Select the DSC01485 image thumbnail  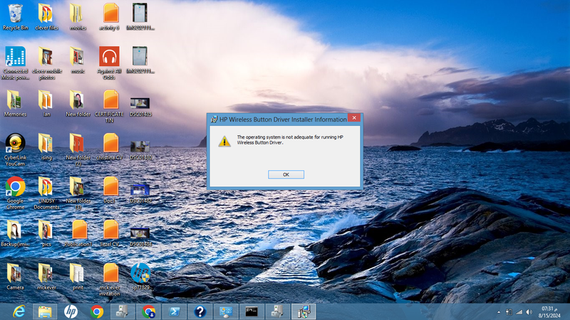140,107
